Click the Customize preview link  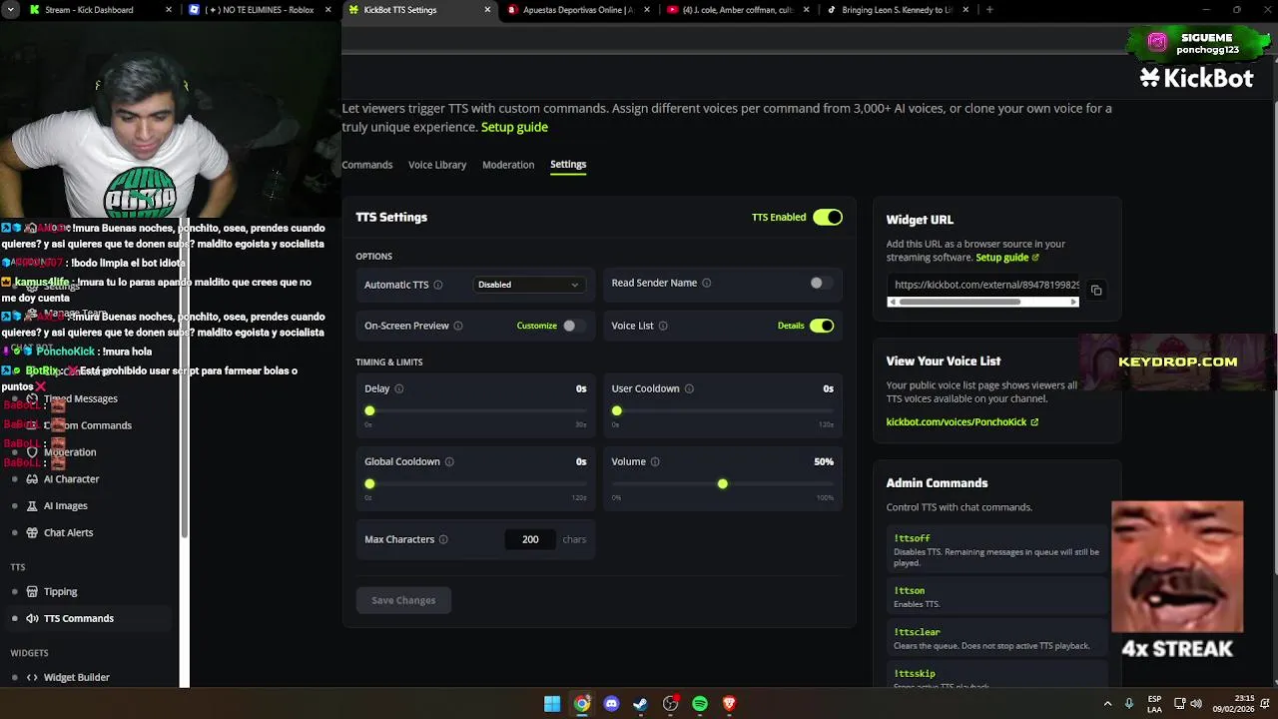pyautogui.click(x=536, y=327)
